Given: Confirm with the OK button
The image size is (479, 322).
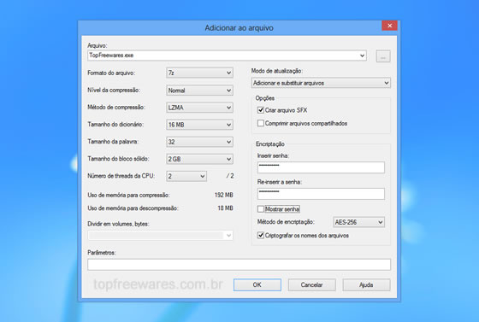Looking at the screenshot, I should [257, 284].
